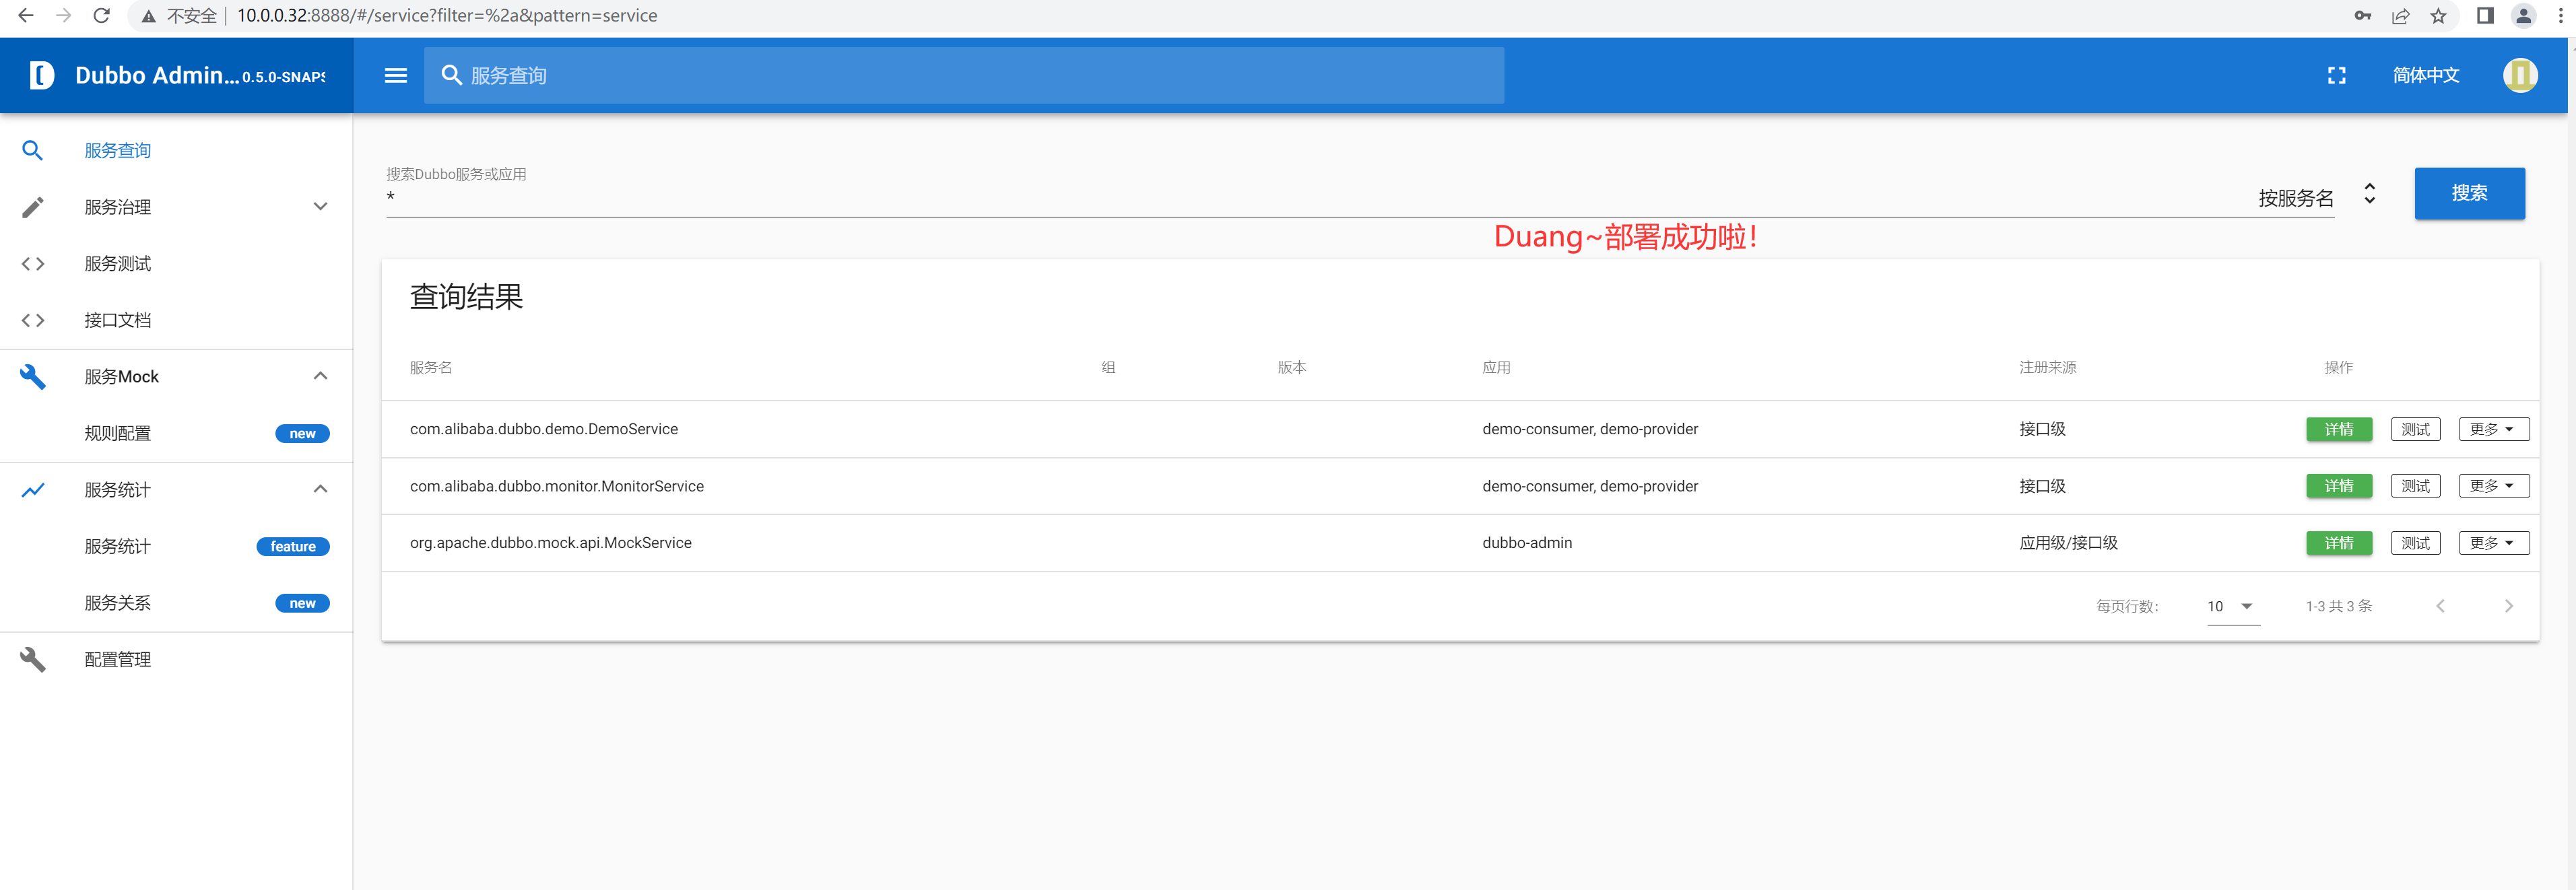The height and width of the screenshot is (890, 2576).
Task: Open 服务查询 in sidebar
Action: [x=117, y=150]
